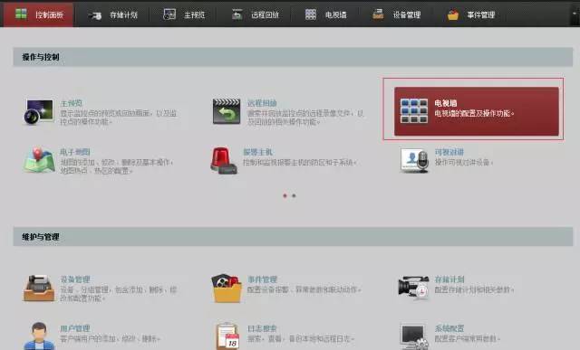Click the 设备管理 device tray icon
Viewport: 580px width, 350px height.
(x=39, y=288)
